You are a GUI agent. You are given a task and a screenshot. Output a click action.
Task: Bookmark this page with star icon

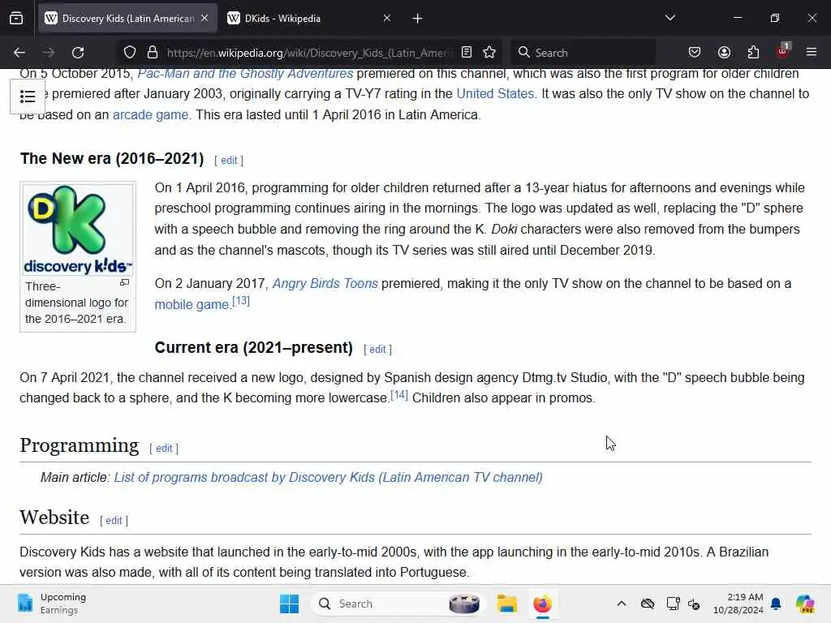coord(489,52)
